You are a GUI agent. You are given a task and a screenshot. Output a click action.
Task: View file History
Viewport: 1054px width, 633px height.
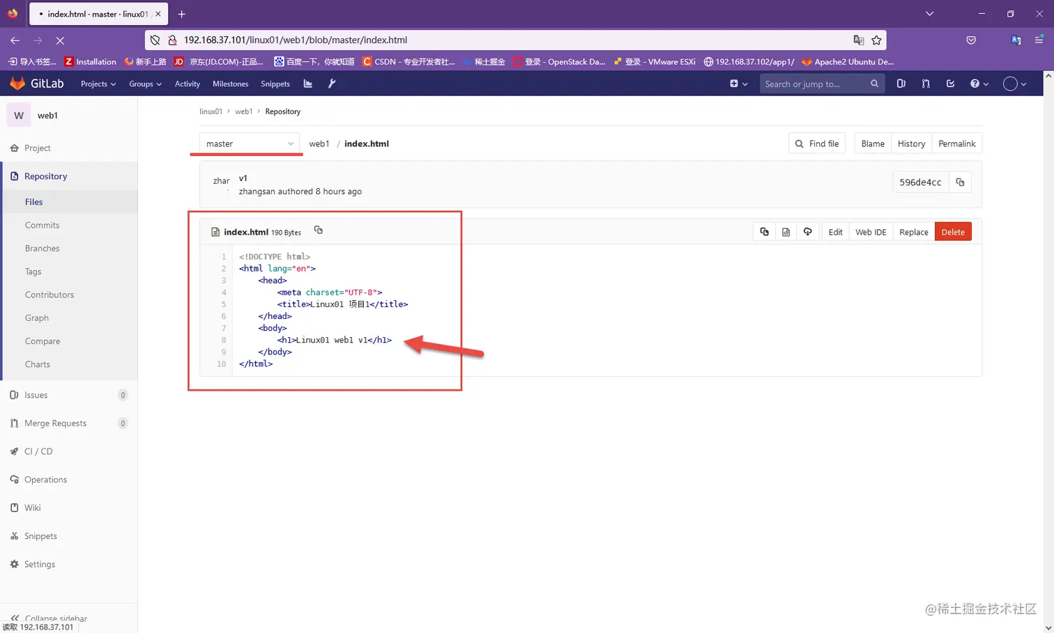pos(911,143)
